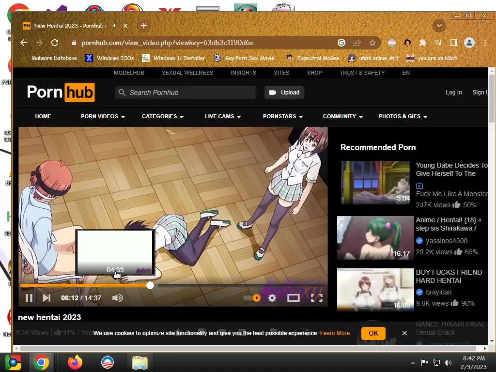Pause the video with the pause button
The height and width of the screenshot is (372, 496).
(x=29, y=298)
